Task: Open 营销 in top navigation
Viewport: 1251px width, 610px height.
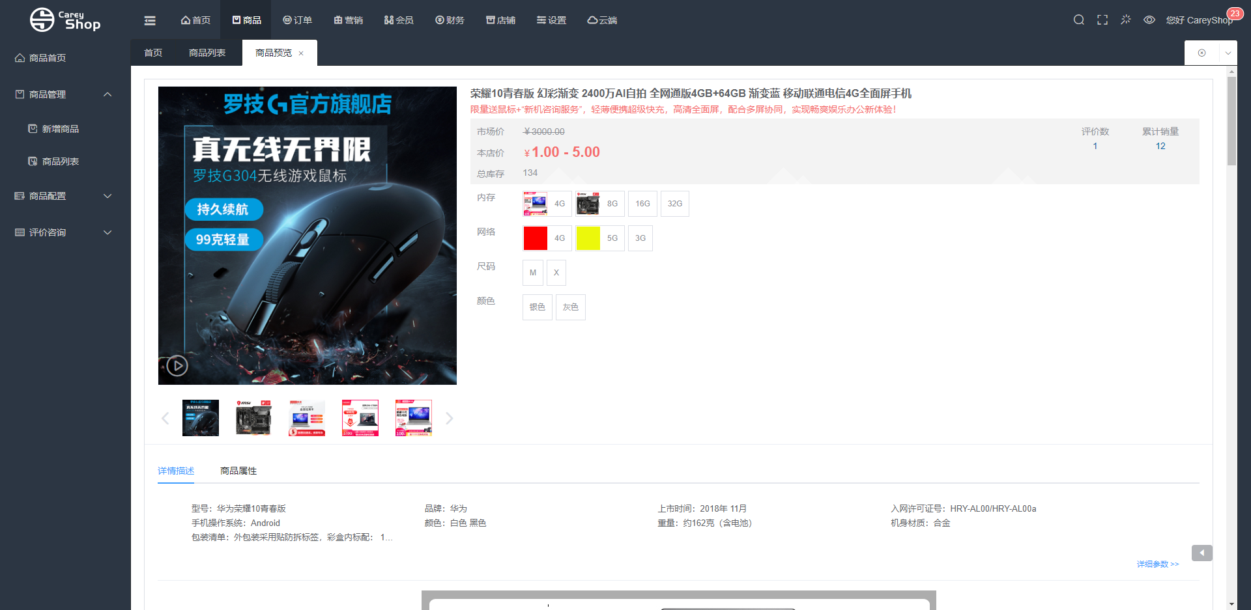Action: (x=348, y=20)
